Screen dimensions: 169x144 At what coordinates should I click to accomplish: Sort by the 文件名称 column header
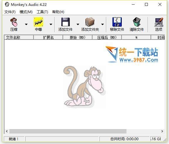[19, 37]
